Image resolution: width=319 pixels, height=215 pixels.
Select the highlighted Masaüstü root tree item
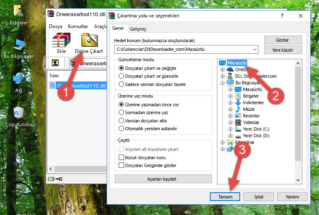tap(237, 63)
